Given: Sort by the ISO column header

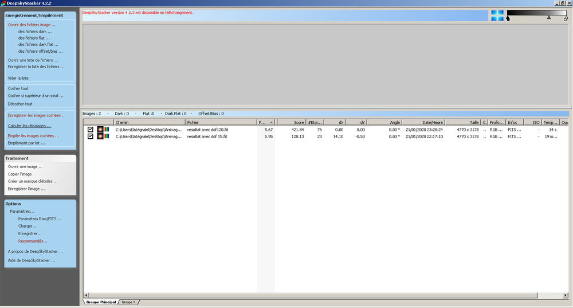Looking at the screenshot, I should point(532,123).
